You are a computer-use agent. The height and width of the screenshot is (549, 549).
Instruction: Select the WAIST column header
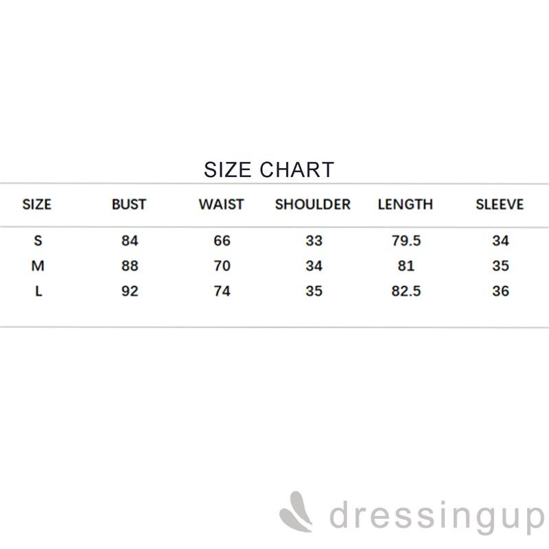221,205
